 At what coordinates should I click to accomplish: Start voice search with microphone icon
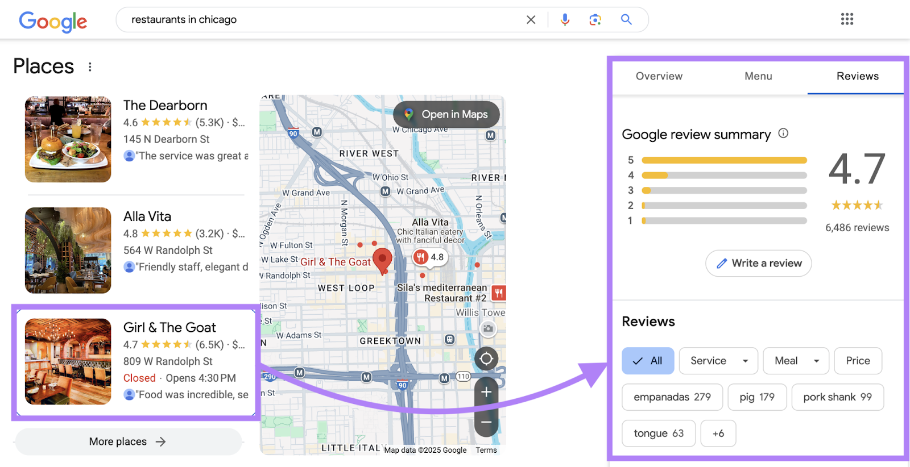tap(565, 20)
